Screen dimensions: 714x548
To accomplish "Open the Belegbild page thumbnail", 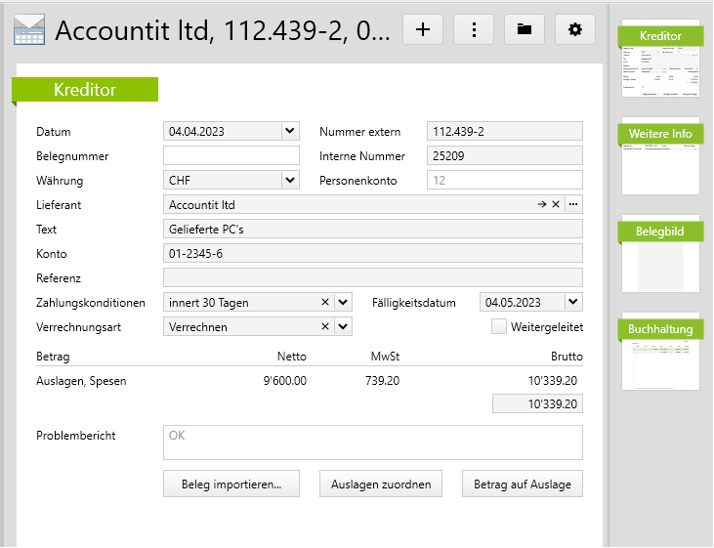I will click(x=661, y=254).
